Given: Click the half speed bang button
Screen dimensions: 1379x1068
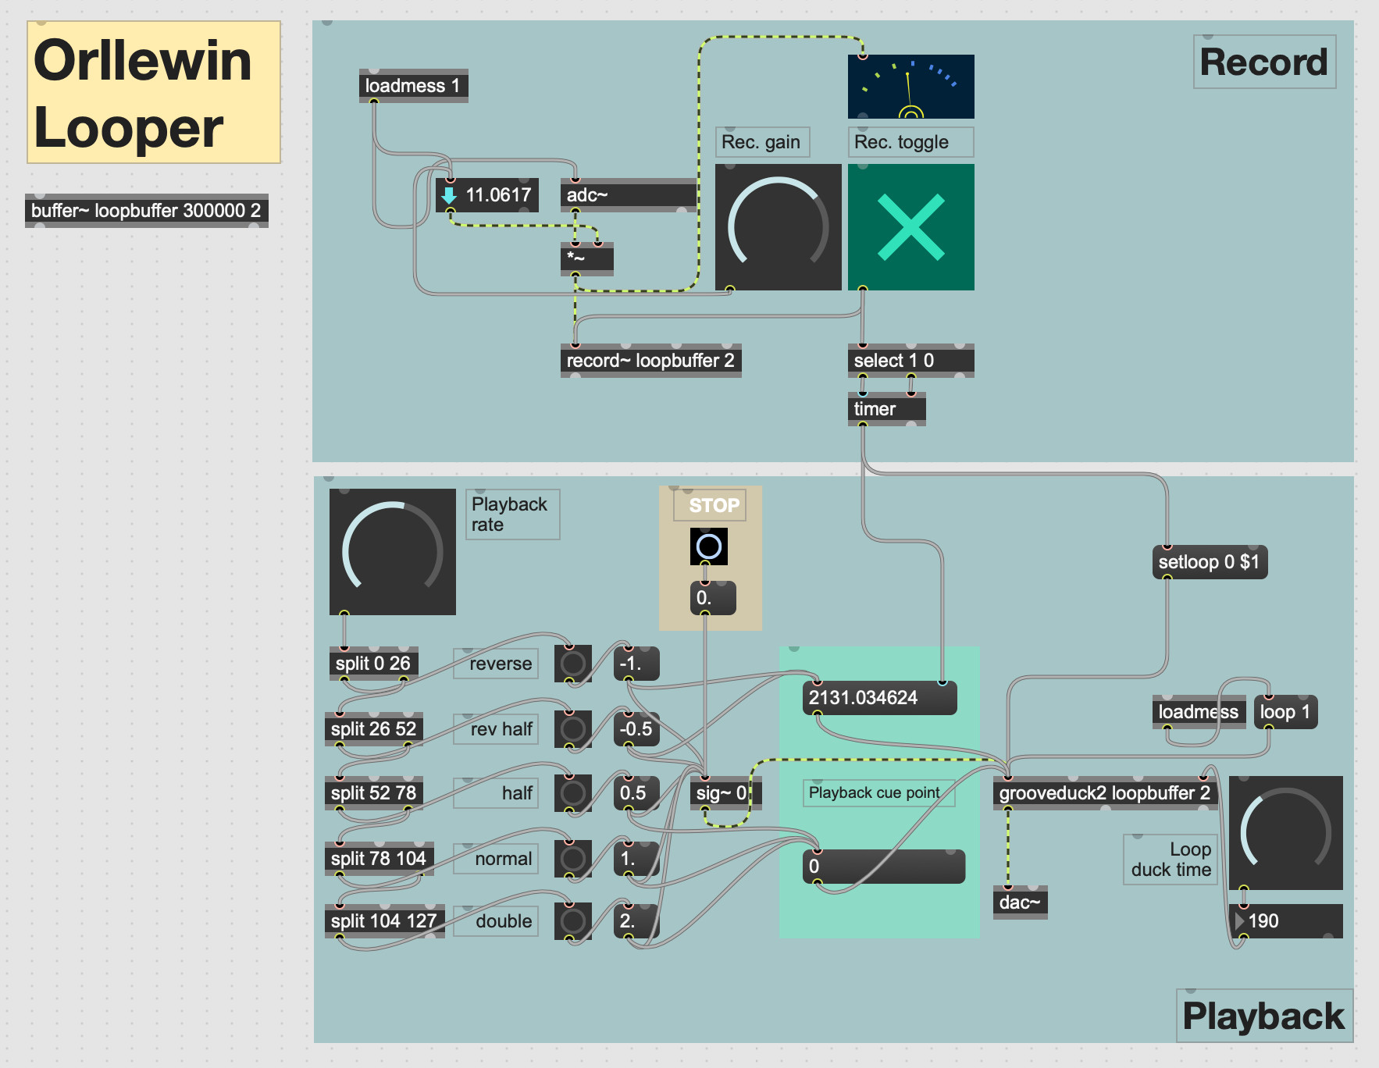Looking at the screenshot, I should 573,793.
